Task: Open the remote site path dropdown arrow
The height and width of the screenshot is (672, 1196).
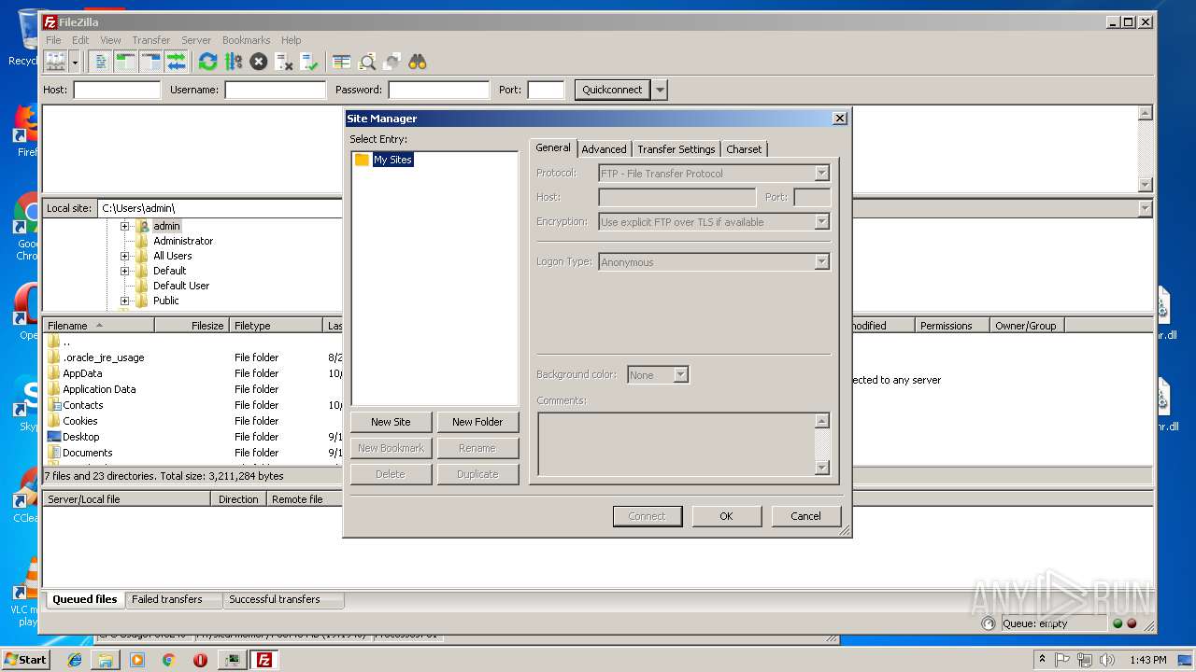Action: click(1146, 208)
